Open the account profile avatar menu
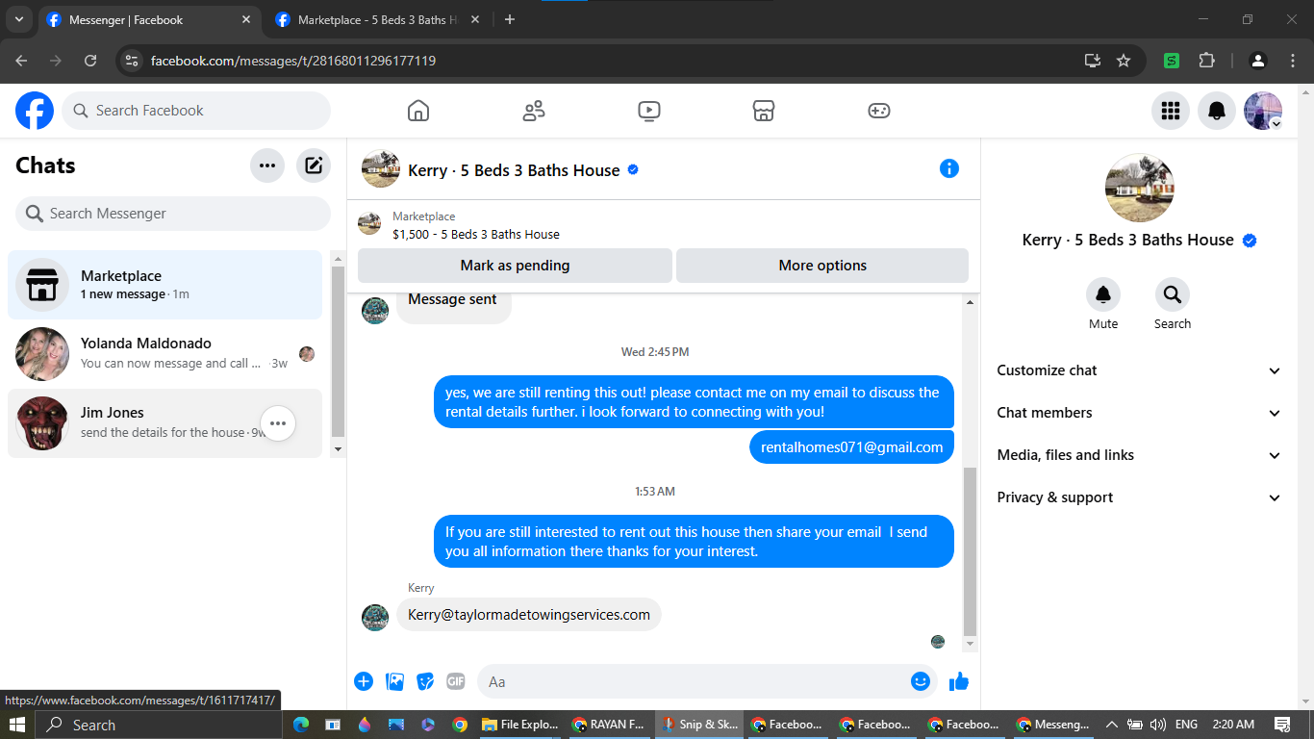This screenshot has width=1314, height=739. coord(1263,111)
